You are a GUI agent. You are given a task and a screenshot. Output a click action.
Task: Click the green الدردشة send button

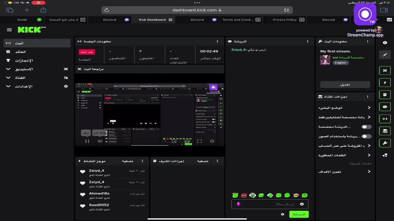[x=299, y=214]
